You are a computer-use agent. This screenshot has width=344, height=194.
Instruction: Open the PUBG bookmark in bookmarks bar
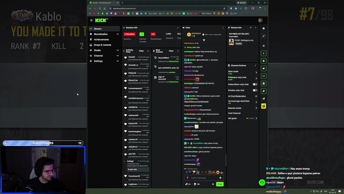click(205, 13)
